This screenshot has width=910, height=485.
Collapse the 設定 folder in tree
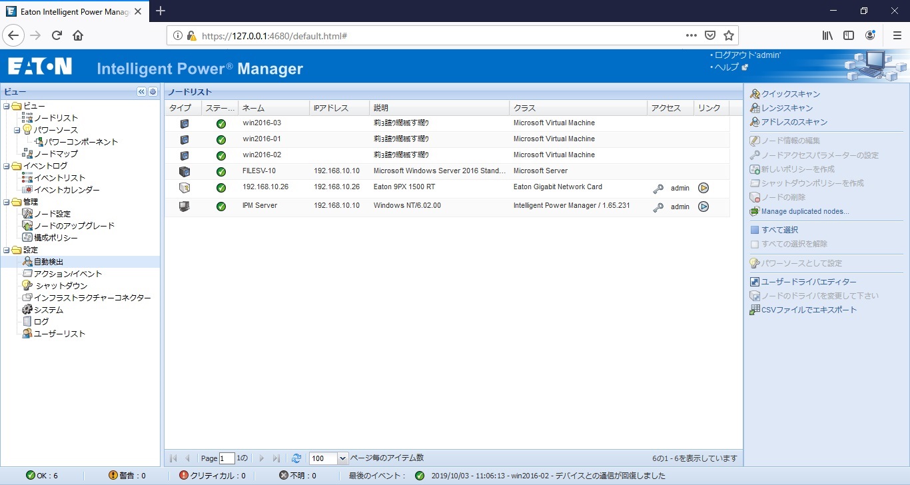[7, 250]
